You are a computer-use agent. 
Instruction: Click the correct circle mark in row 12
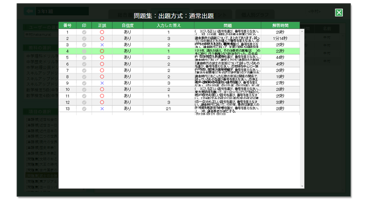click(102, 102)
